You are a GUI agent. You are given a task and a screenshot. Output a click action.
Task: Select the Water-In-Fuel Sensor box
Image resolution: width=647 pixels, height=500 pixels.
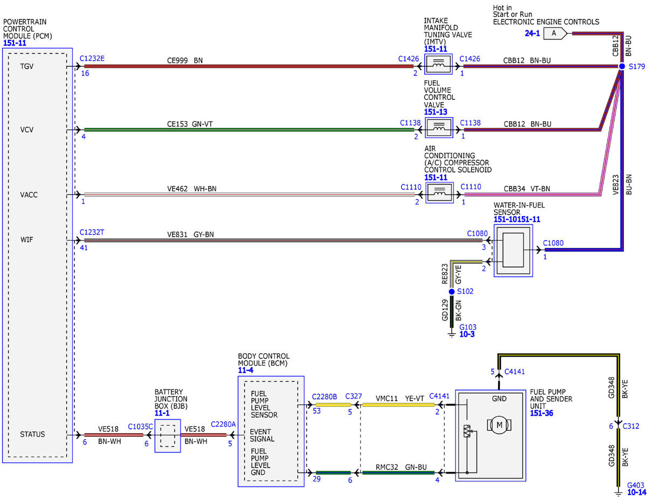[x=513, y=250]
